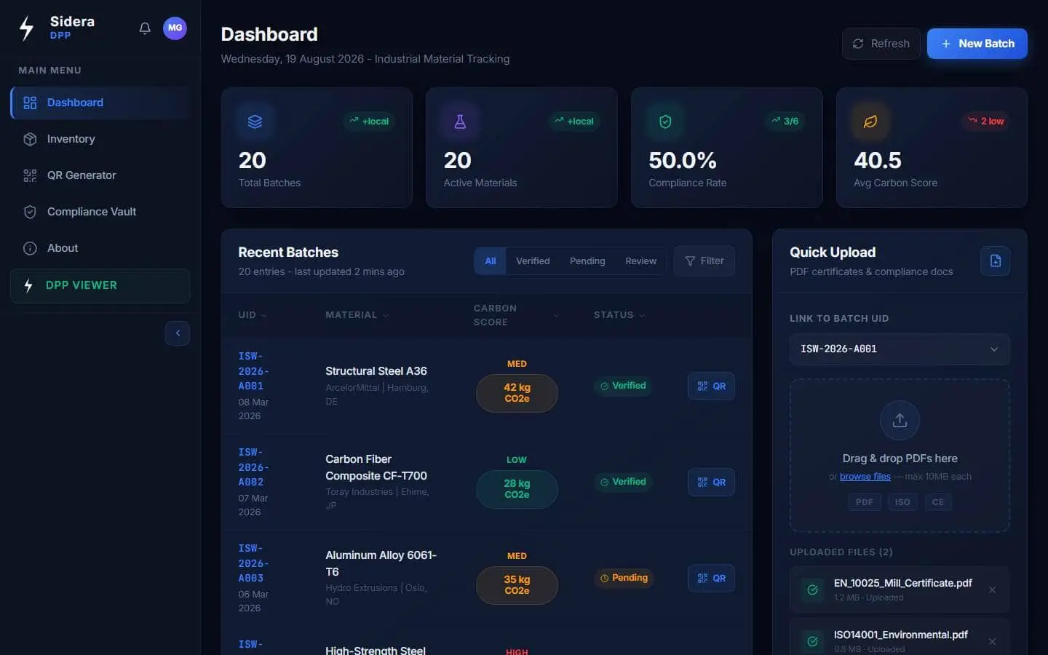Click the 42 kg CO2e carbon score
The image size is (1048, 655).
[517, 393]
